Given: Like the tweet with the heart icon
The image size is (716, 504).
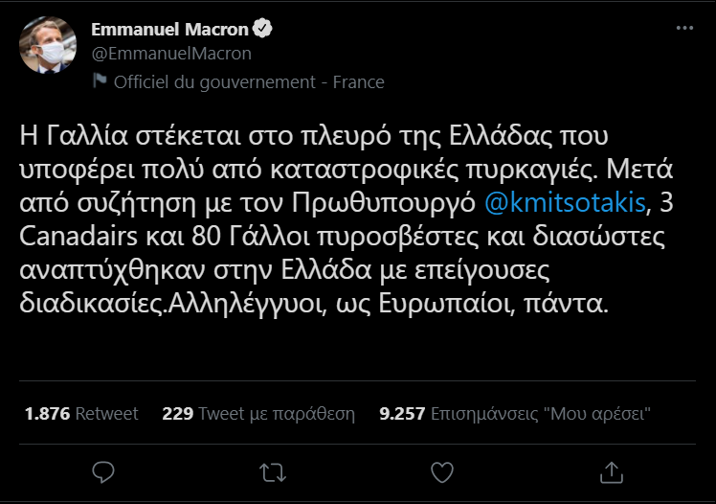Looking at the screenshot, I should pos(441,470).
